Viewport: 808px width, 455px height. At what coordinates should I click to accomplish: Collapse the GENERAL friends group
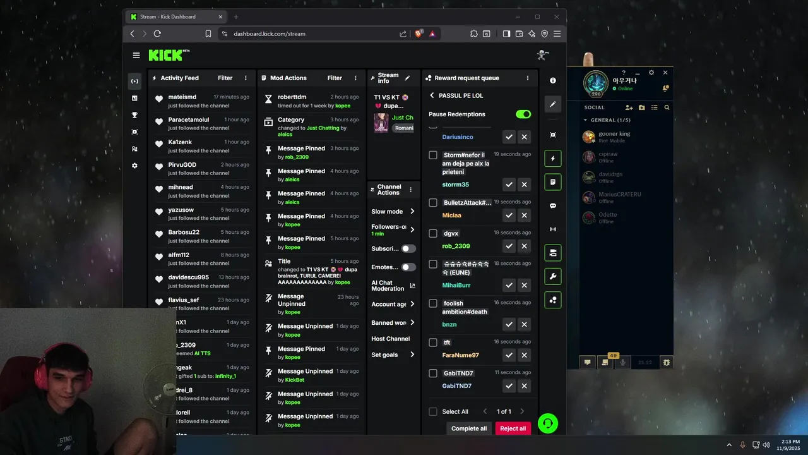click(607, 120)
